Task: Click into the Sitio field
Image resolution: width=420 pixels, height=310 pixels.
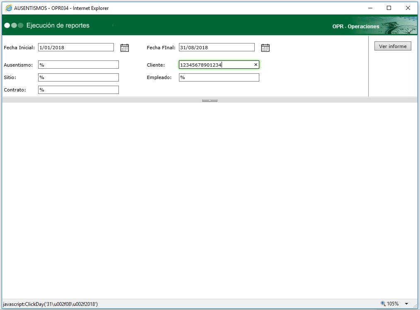Action: [78, 77]
